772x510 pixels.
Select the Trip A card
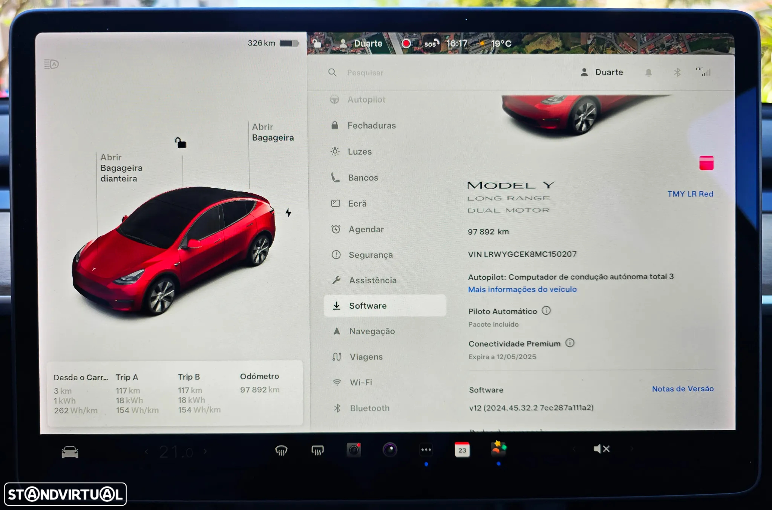coord(137,394)
